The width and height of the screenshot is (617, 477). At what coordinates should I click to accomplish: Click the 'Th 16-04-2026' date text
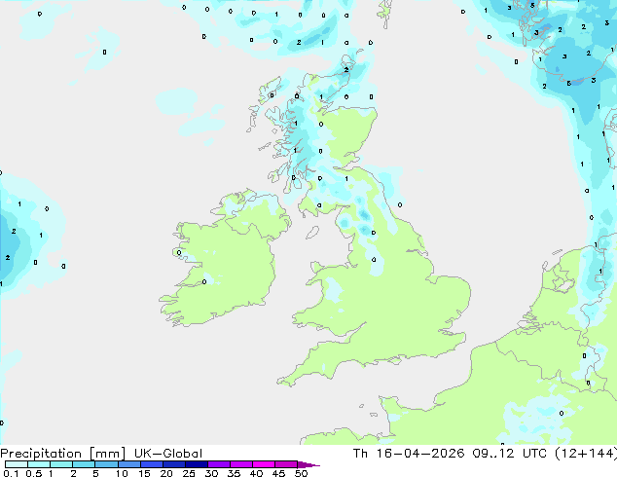[409, 453]
